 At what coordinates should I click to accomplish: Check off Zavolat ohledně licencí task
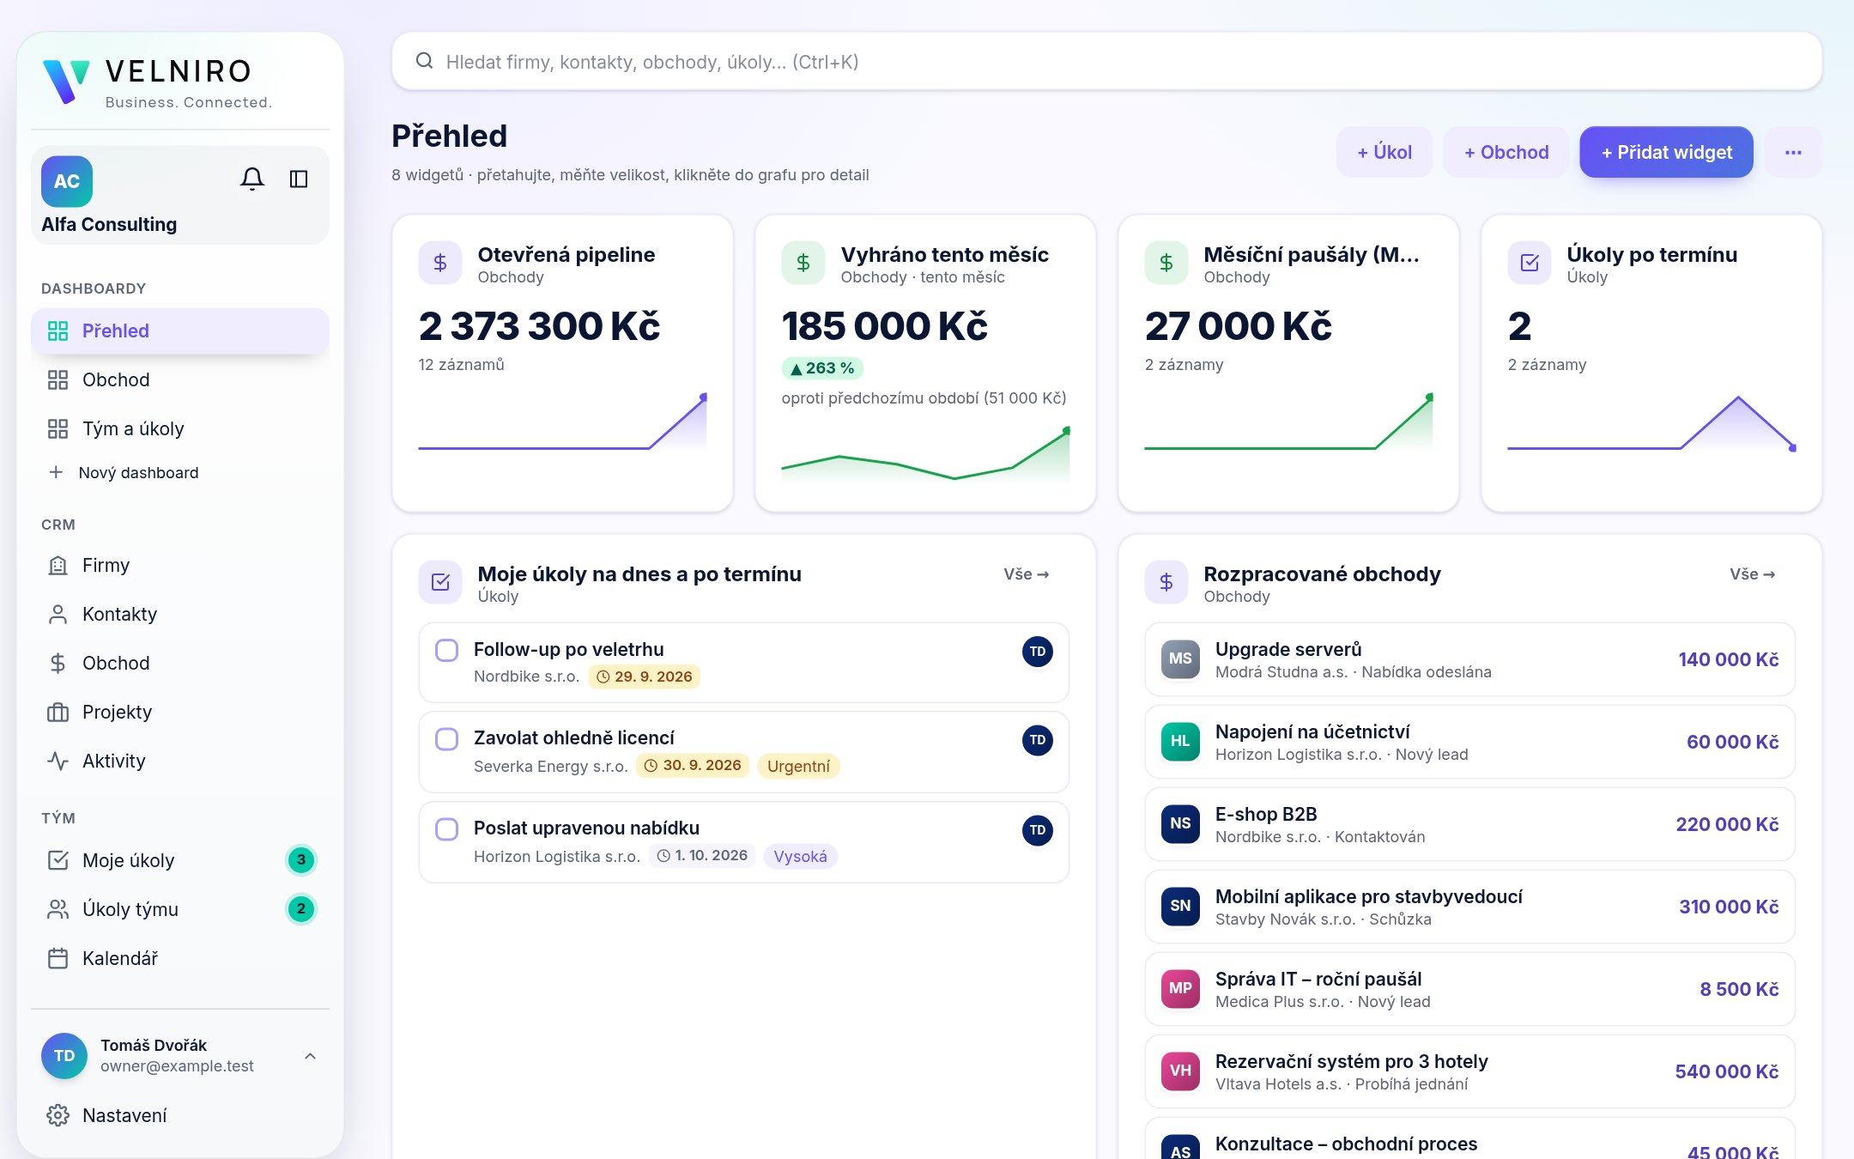tap(446, 739)
